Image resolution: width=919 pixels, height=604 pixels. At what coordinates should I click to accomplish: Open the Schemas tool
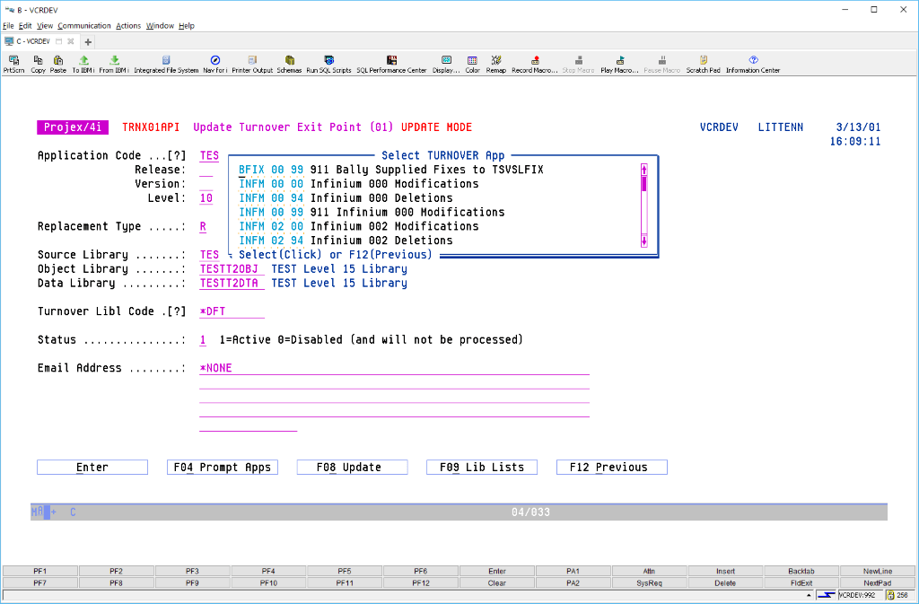coord(289,64)
